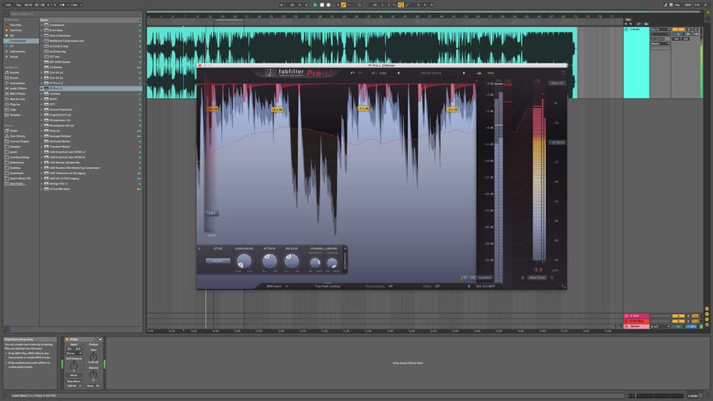Toggle A/B state in Pro-L 2
Screen dimensions: 713x401
374,72
